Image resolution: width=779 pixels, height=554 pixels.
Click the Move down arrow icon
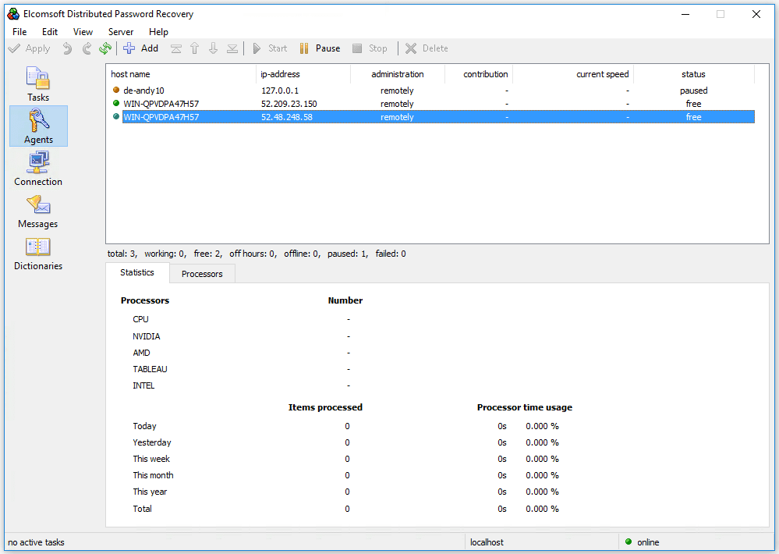click(x=213, y=48)
